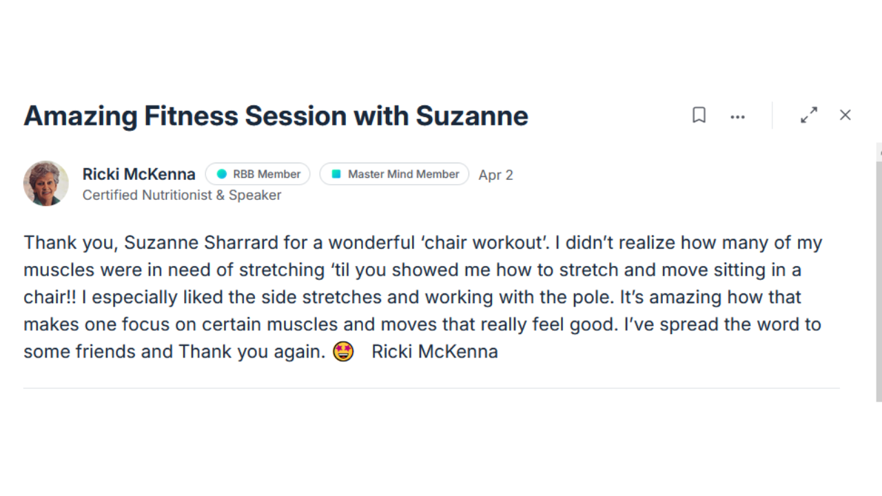Open the three-dot more options menu
This screenshot has height=496, width=882.
[737, 116]
